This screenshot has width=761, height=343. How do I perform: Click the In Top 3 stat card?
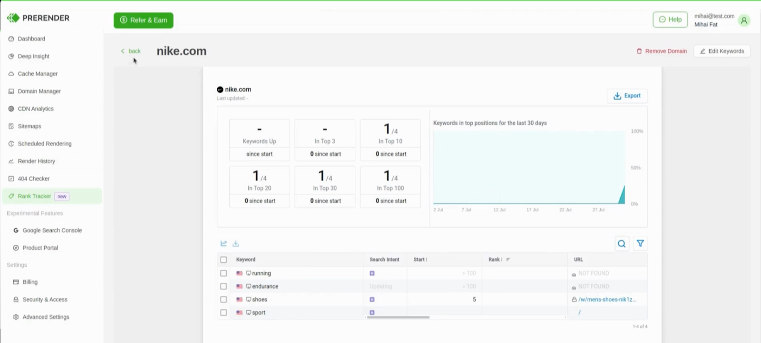click(325, 140)
